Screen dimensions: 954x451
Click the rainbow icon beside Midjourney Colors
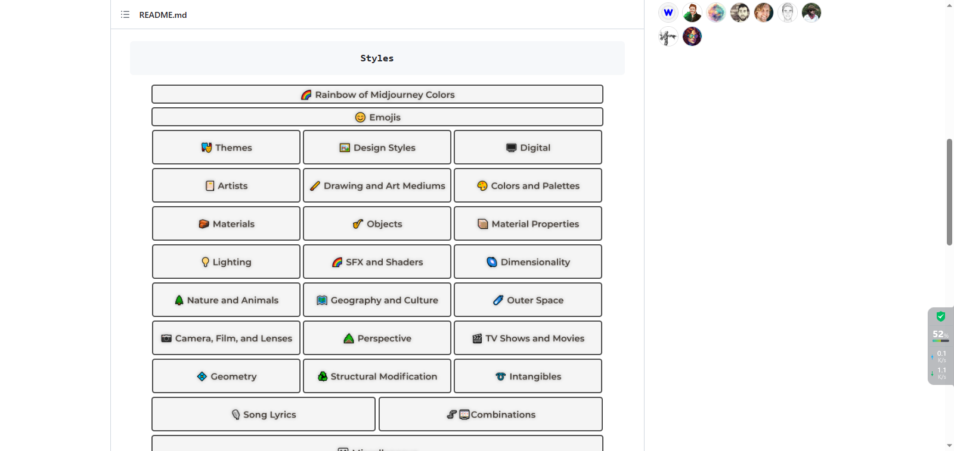tap(306, 95)
